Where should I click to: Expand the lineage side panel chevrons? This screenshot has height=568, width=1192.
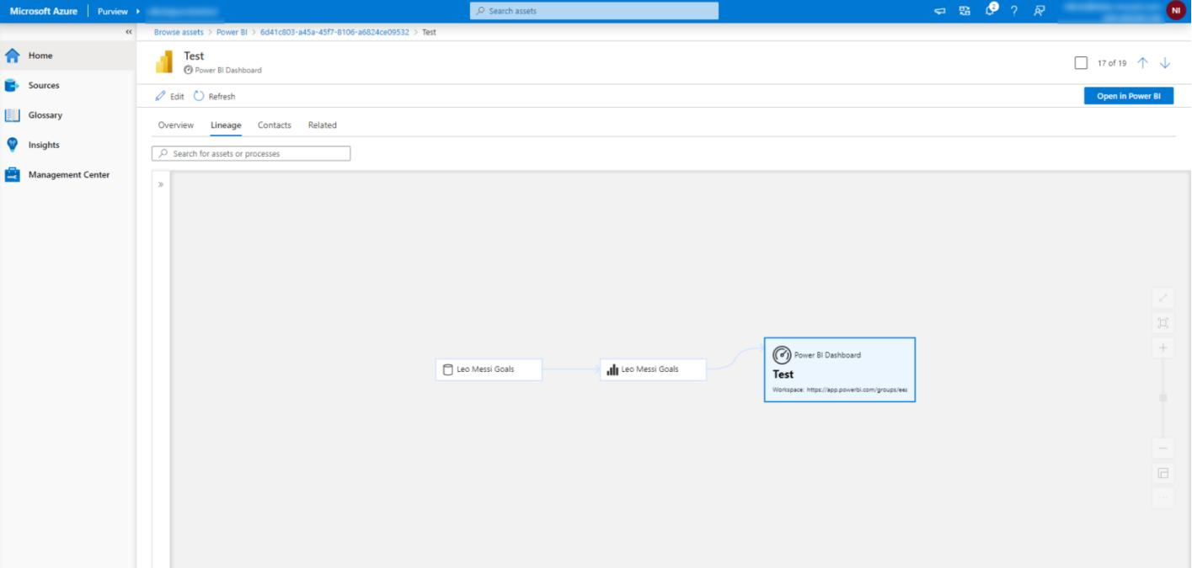(161, 184)
